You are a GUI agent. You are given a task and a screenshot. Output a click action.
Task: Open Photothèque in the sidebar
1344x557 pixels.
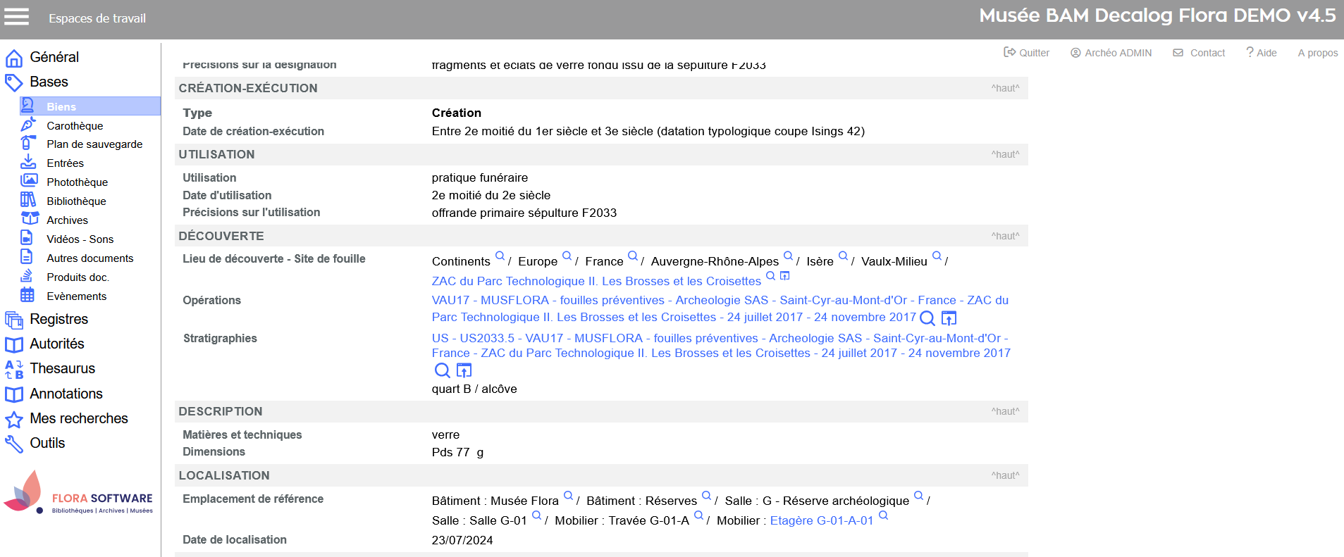[x=77, y=182]
